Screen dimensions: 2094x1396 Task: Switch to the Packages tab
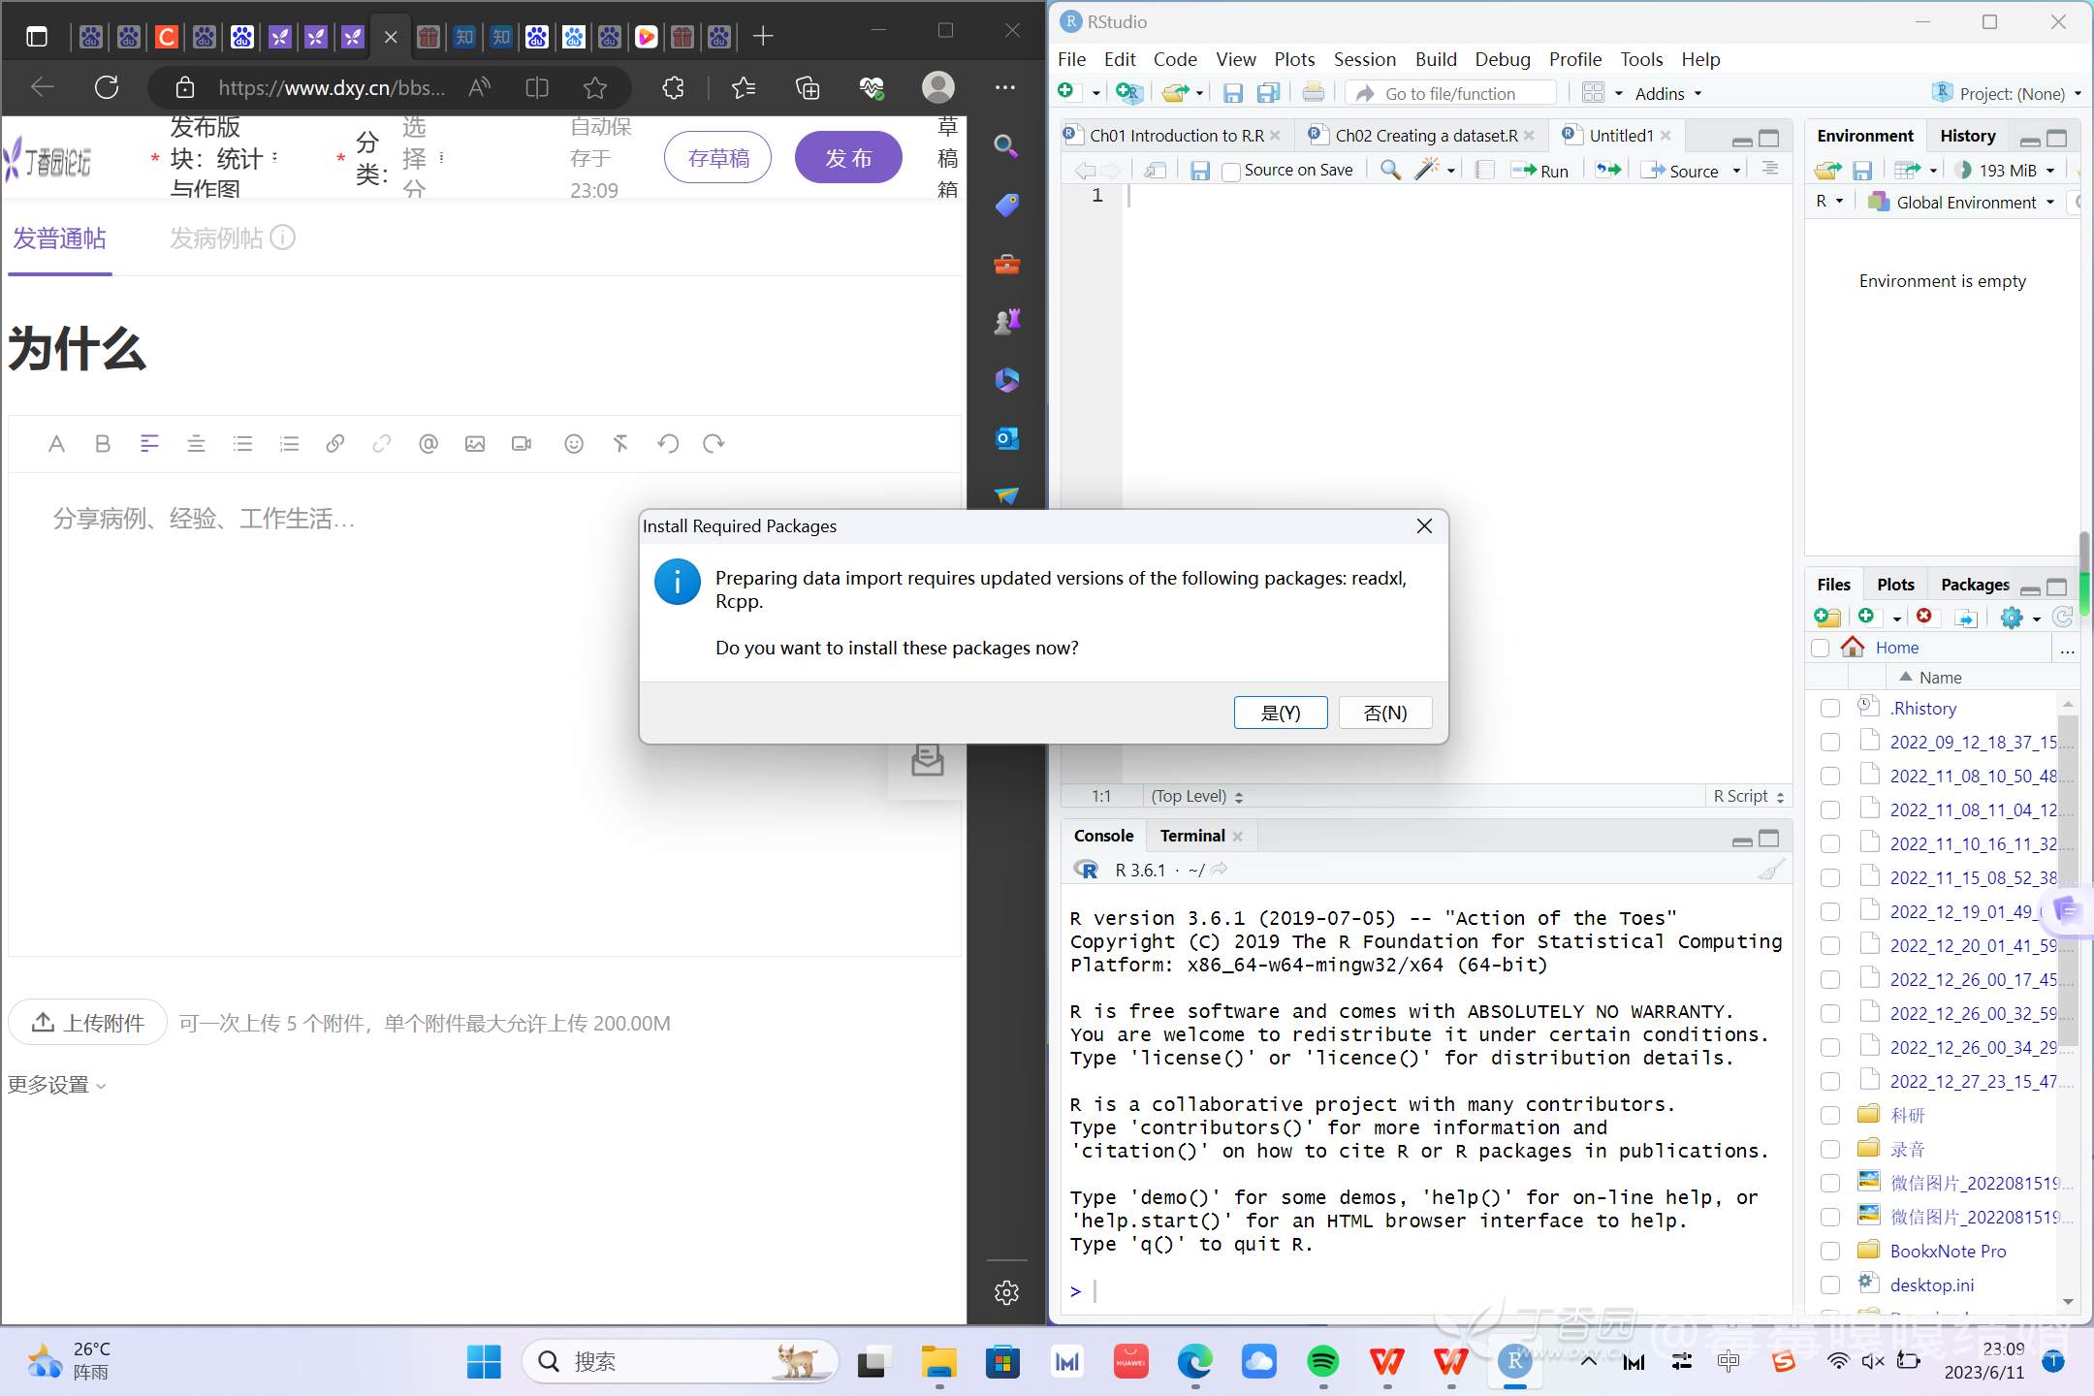pyautogui.click(x=1975, y=585)
